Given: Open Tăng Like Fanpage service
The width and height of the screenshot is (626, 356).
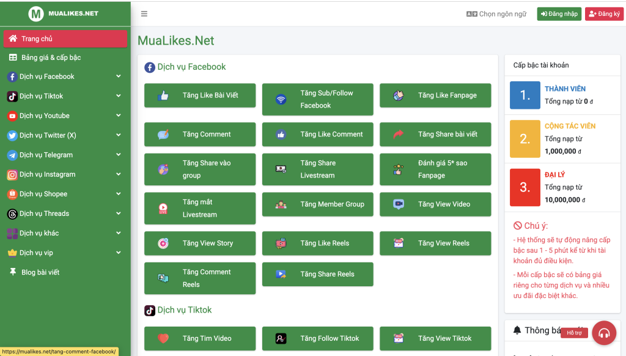Looking at the screenshot, I should 435,95.
